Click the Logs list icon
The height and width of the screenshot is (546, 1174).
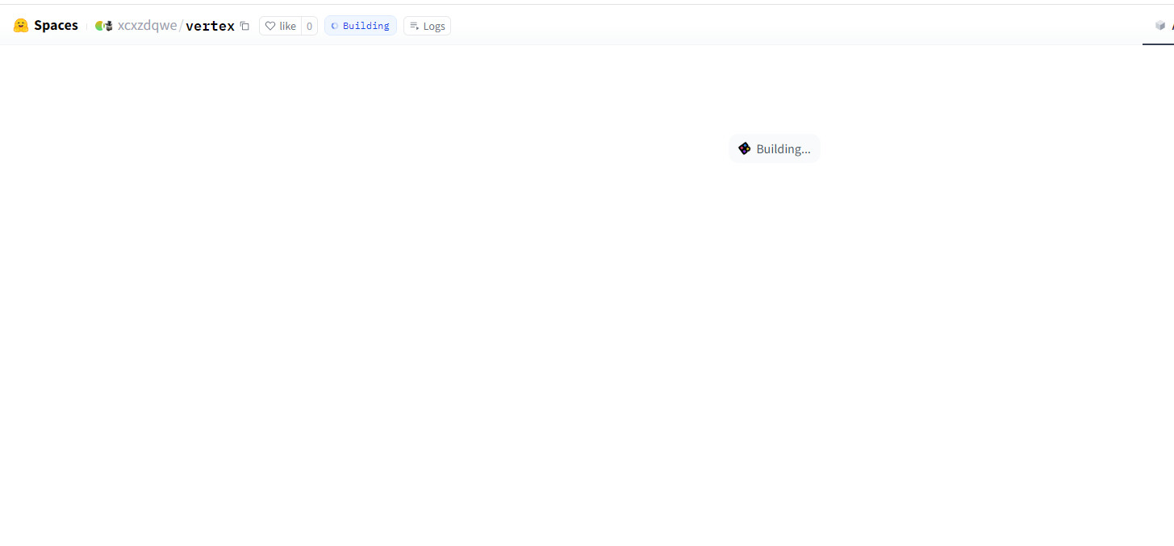pos(415,26)
